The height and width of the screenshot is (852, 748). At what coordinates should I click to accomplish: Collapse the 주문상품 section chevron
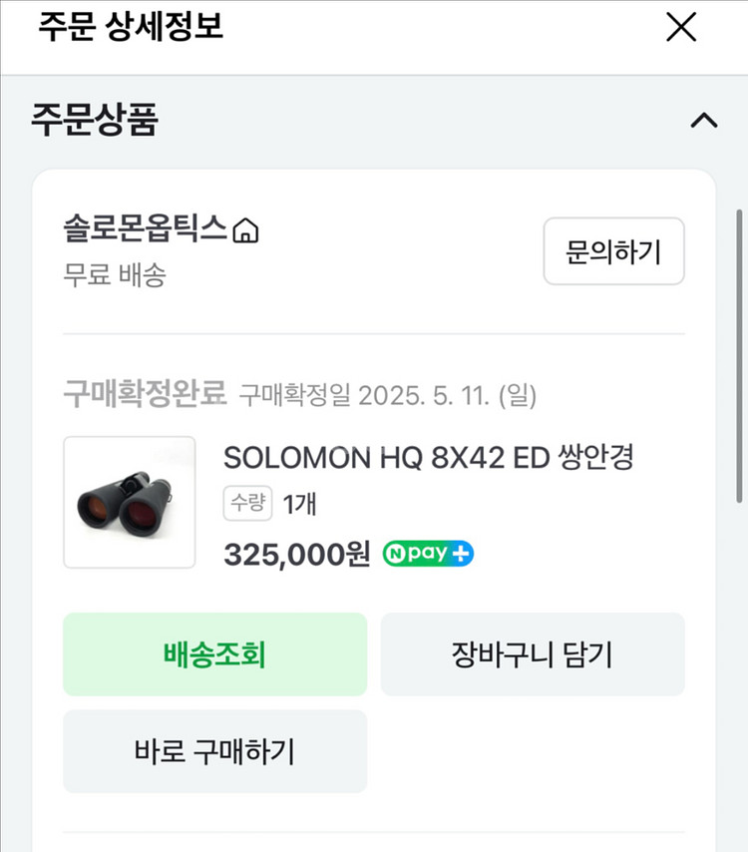pyautogui.click(x=704, y=122)
